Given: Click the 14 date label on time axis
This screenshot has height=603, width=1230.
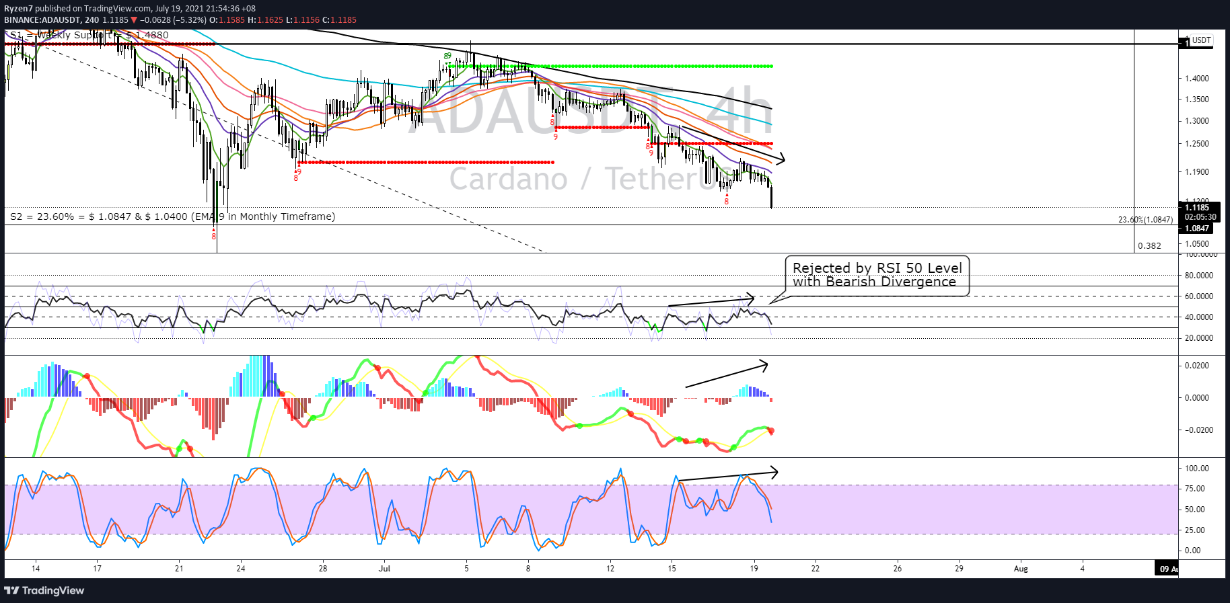Looking at the screenshot, I should pos(36,569).
